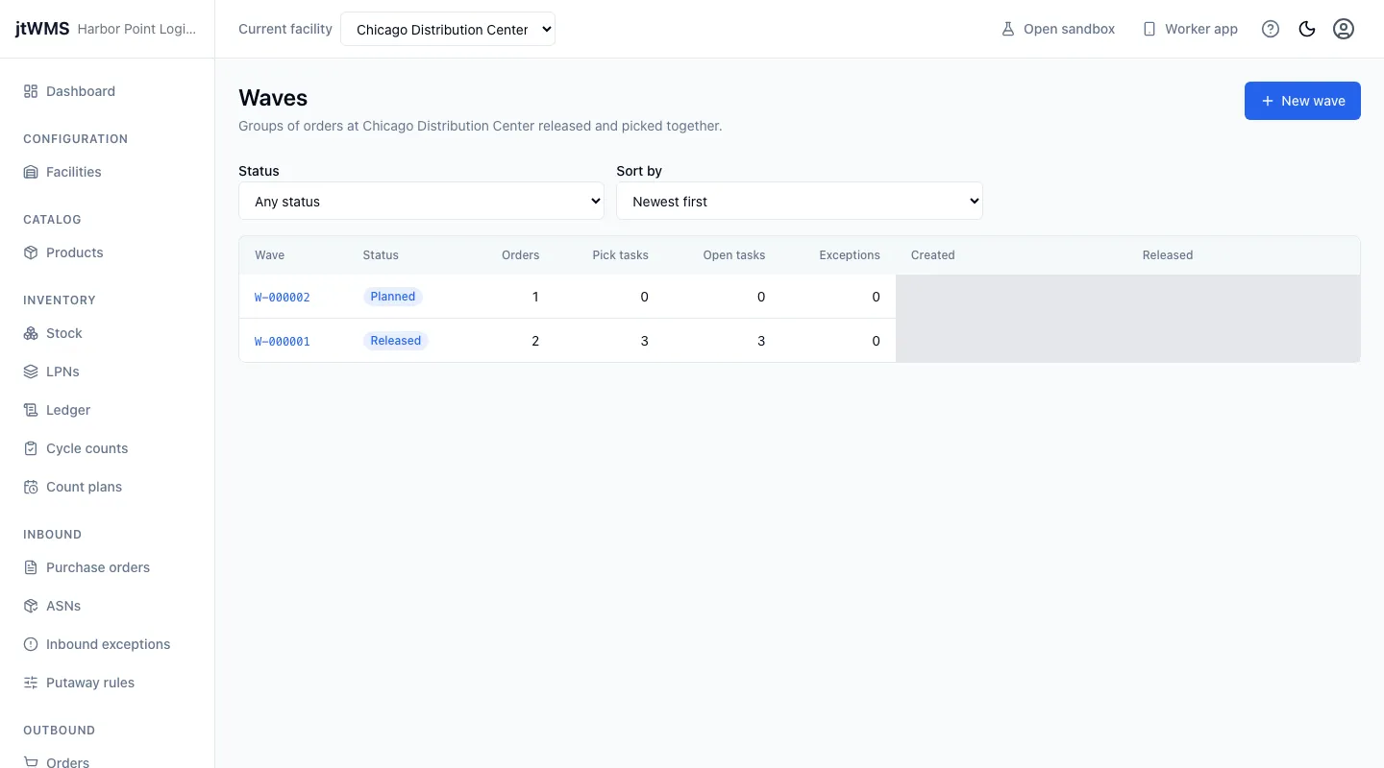Image resolution: width=1384 pixels, height=768 pixels.
Task: Click the Stock cubes icon
Action: tap(31, 333)
